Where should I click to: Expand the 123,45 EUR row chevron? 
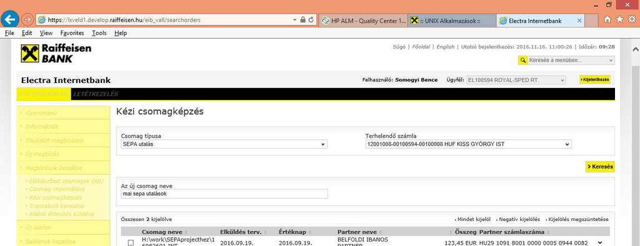pos(599,243)
